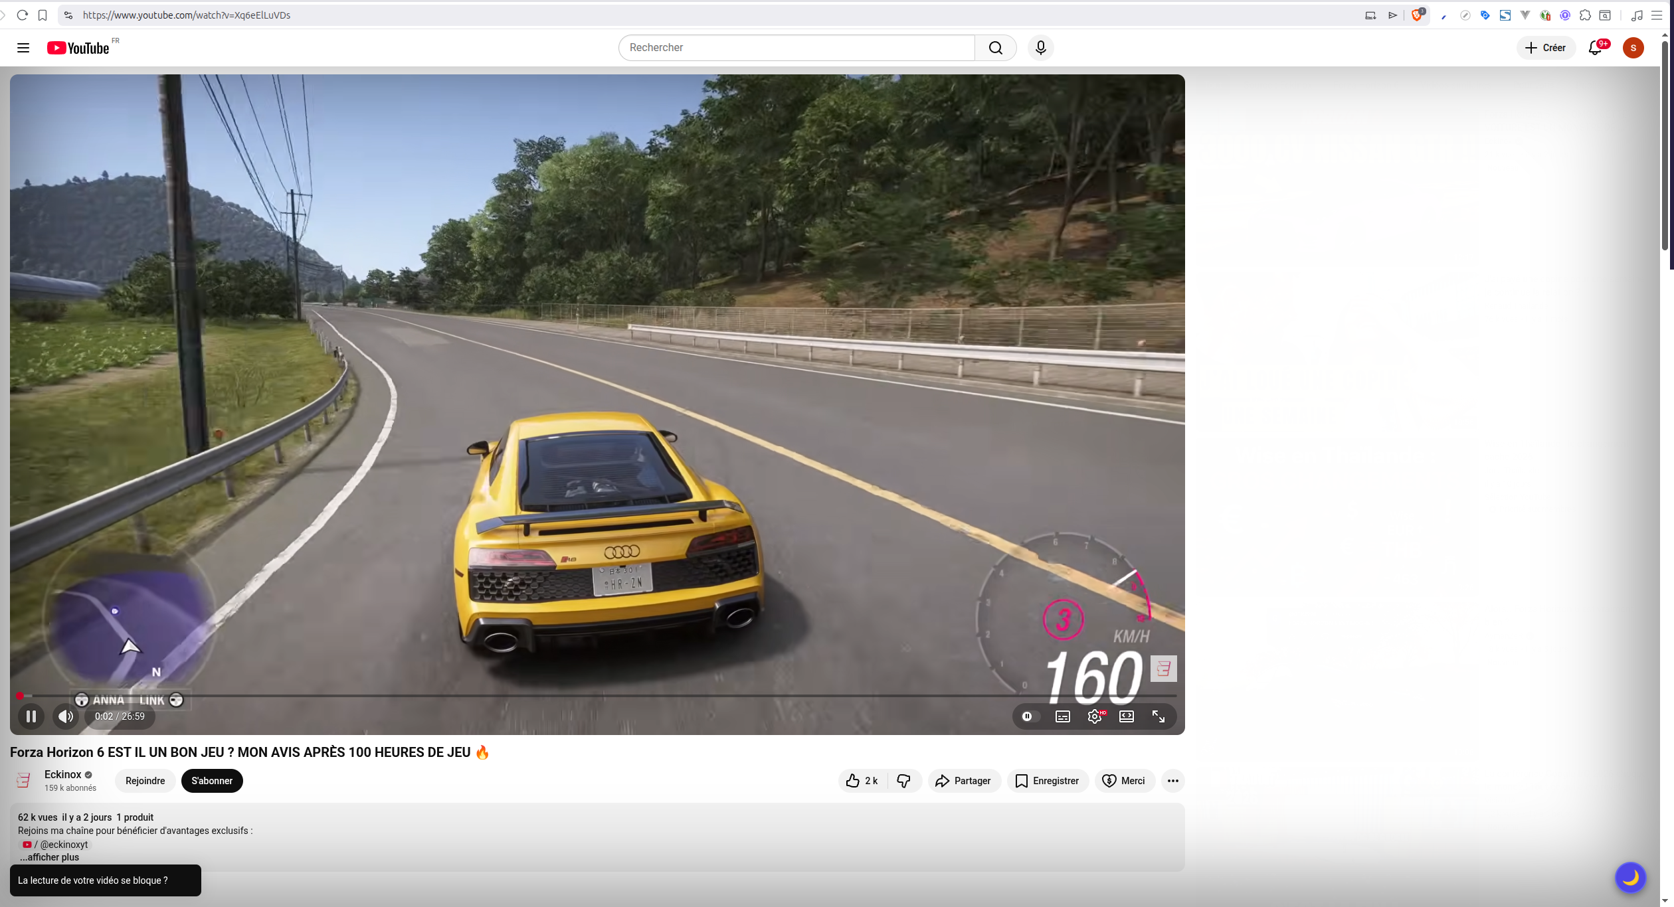Open the Eckinox channel name

(x=62, y=774)
